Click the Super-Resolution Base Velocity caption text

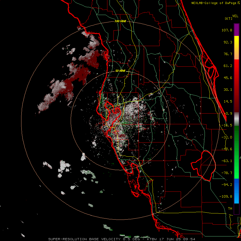pos(122,239)
